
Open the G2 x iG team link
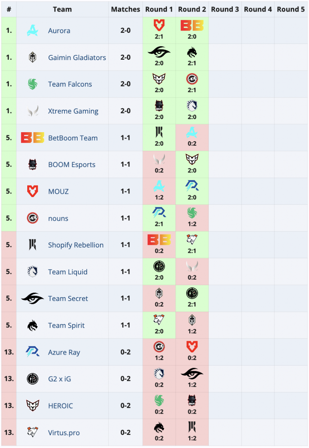pos(59,379)
